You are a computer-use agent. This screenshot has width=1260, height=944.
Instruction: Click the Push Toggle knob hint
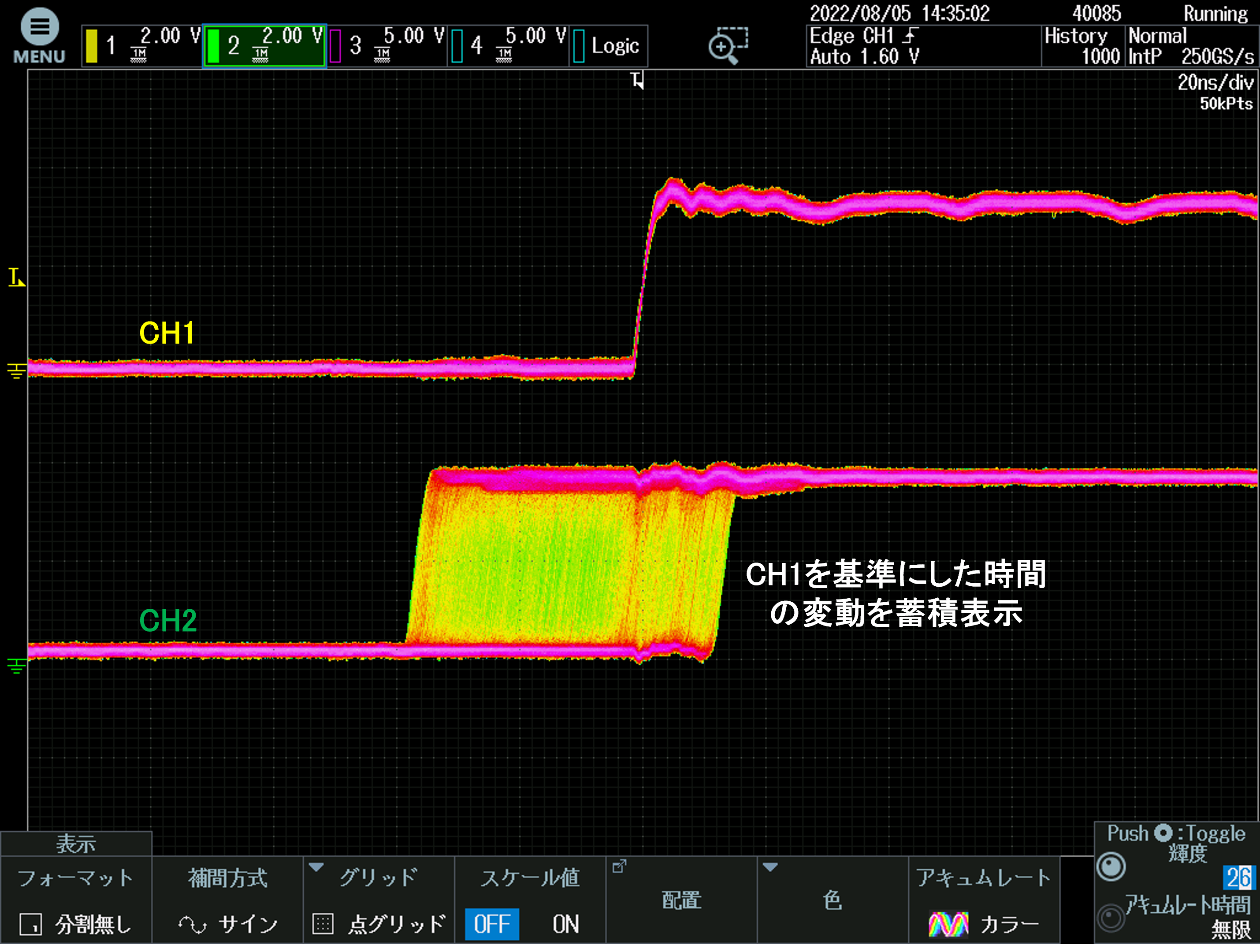pyautogui.click(x=1176, y=833)
